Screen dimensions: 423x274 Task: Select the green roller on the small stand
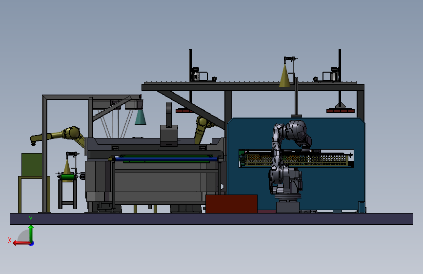[x=67, y=177]
